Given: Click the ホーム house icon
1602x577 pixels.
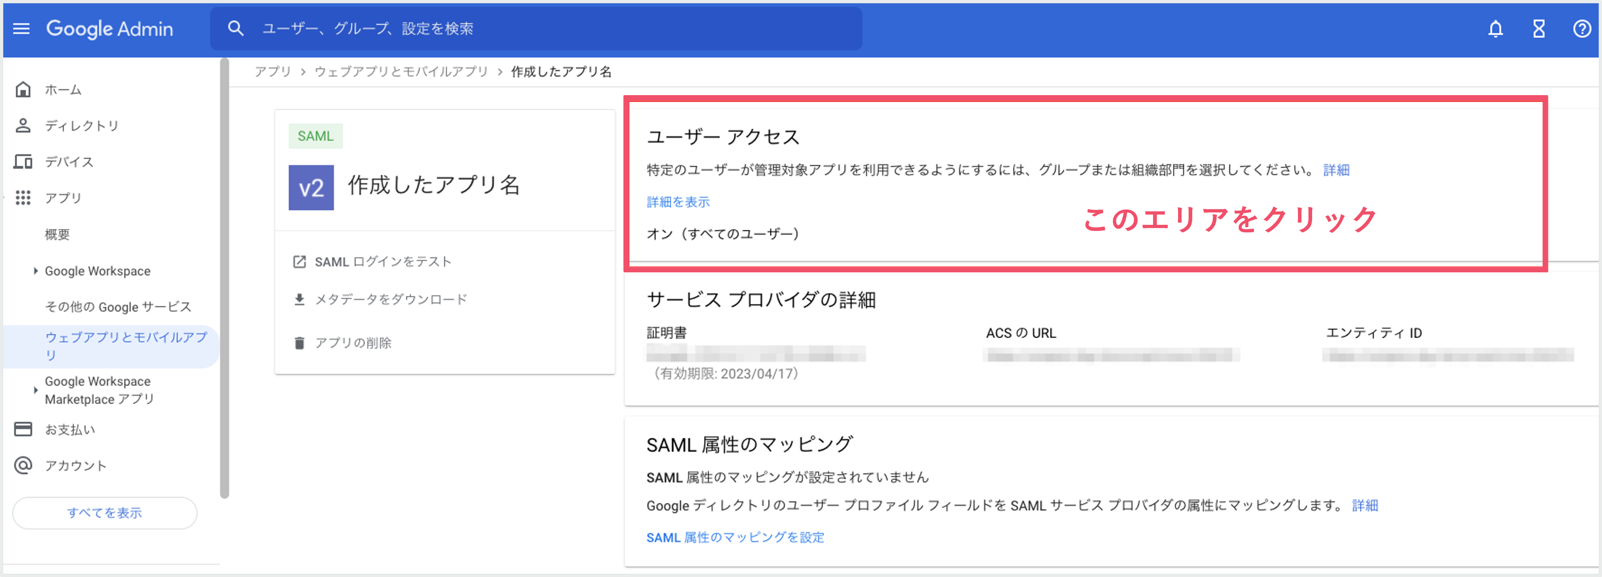Looking at the screenshot, I should click(x=23, y=90).
